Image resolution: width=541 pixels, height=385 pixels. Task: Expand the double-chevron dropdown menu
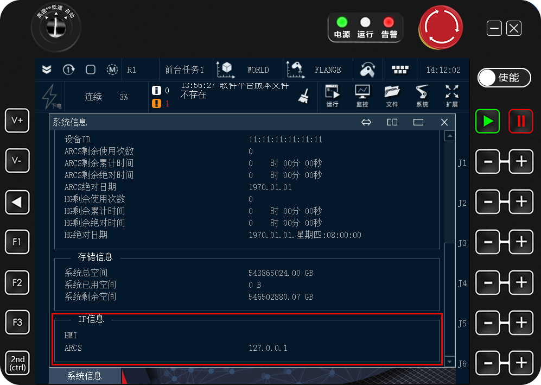pos(47,70)
